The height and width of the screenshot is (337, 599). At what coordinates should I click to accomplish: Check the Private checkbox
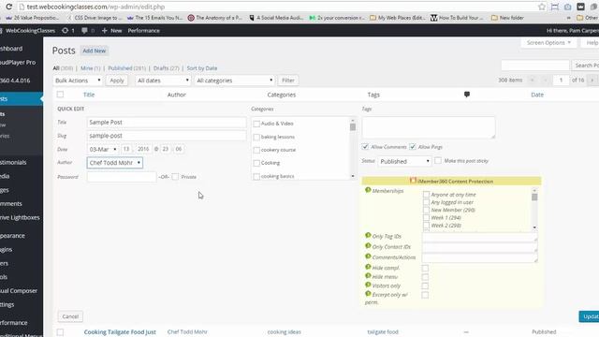pos(175,177)
